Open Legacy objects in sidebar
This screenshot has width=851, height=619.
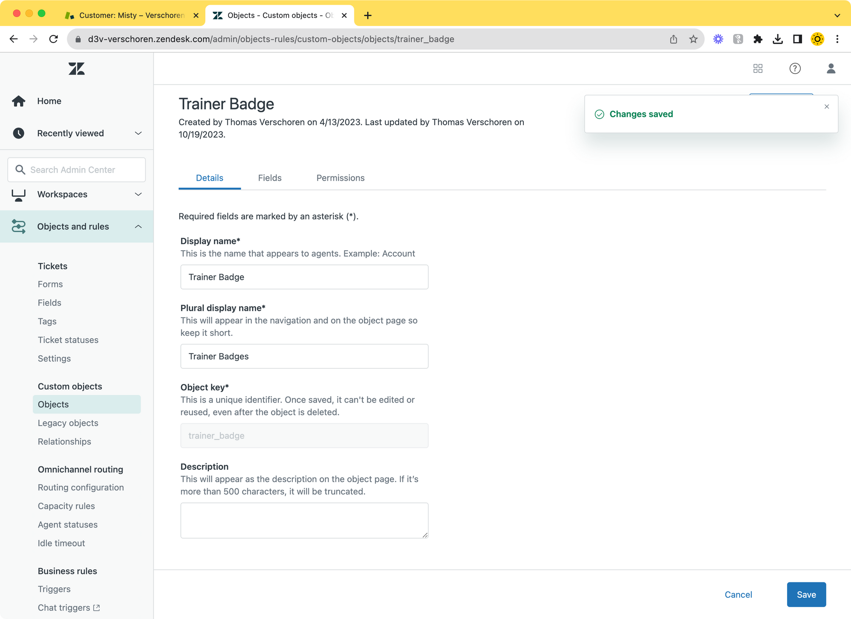[68, 423]
